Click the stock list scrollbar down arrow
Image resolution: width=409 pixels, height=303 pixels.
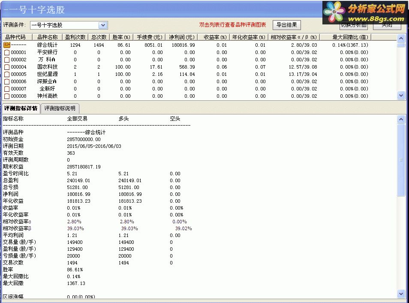coord(401,96)
